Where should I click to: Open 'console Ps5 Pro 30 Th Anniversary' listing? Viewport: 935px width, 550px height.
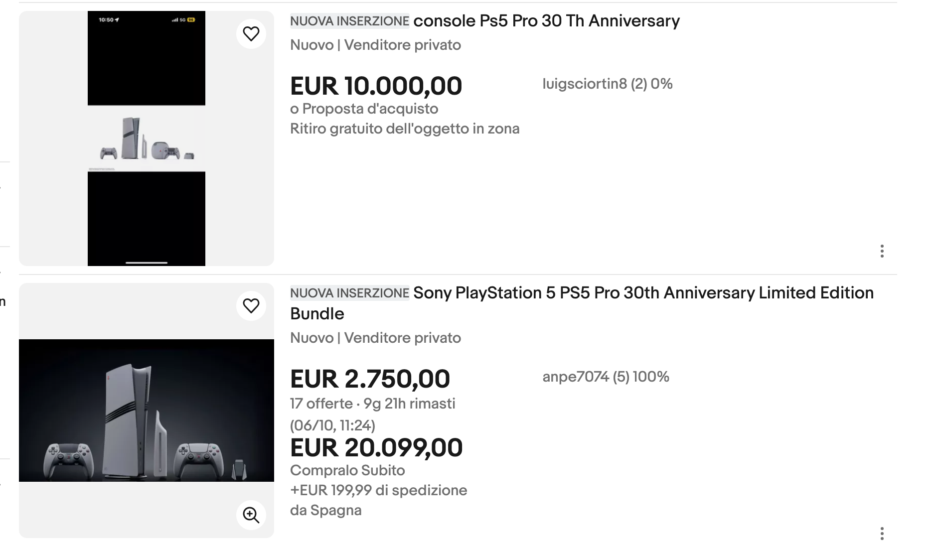point(546,21)
